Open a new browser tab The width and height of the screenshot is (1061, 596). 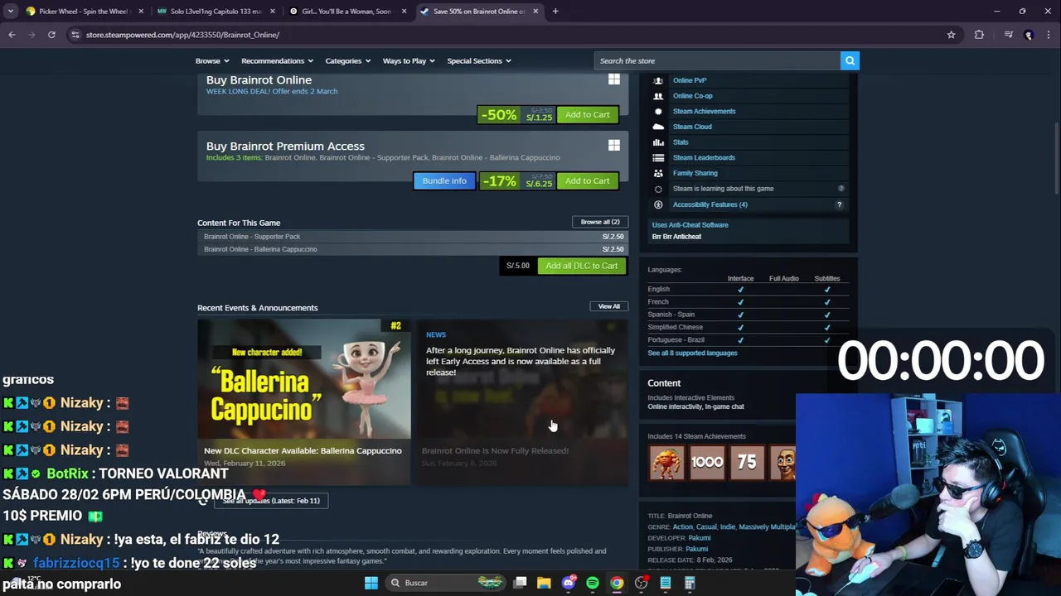click(555, 12)
